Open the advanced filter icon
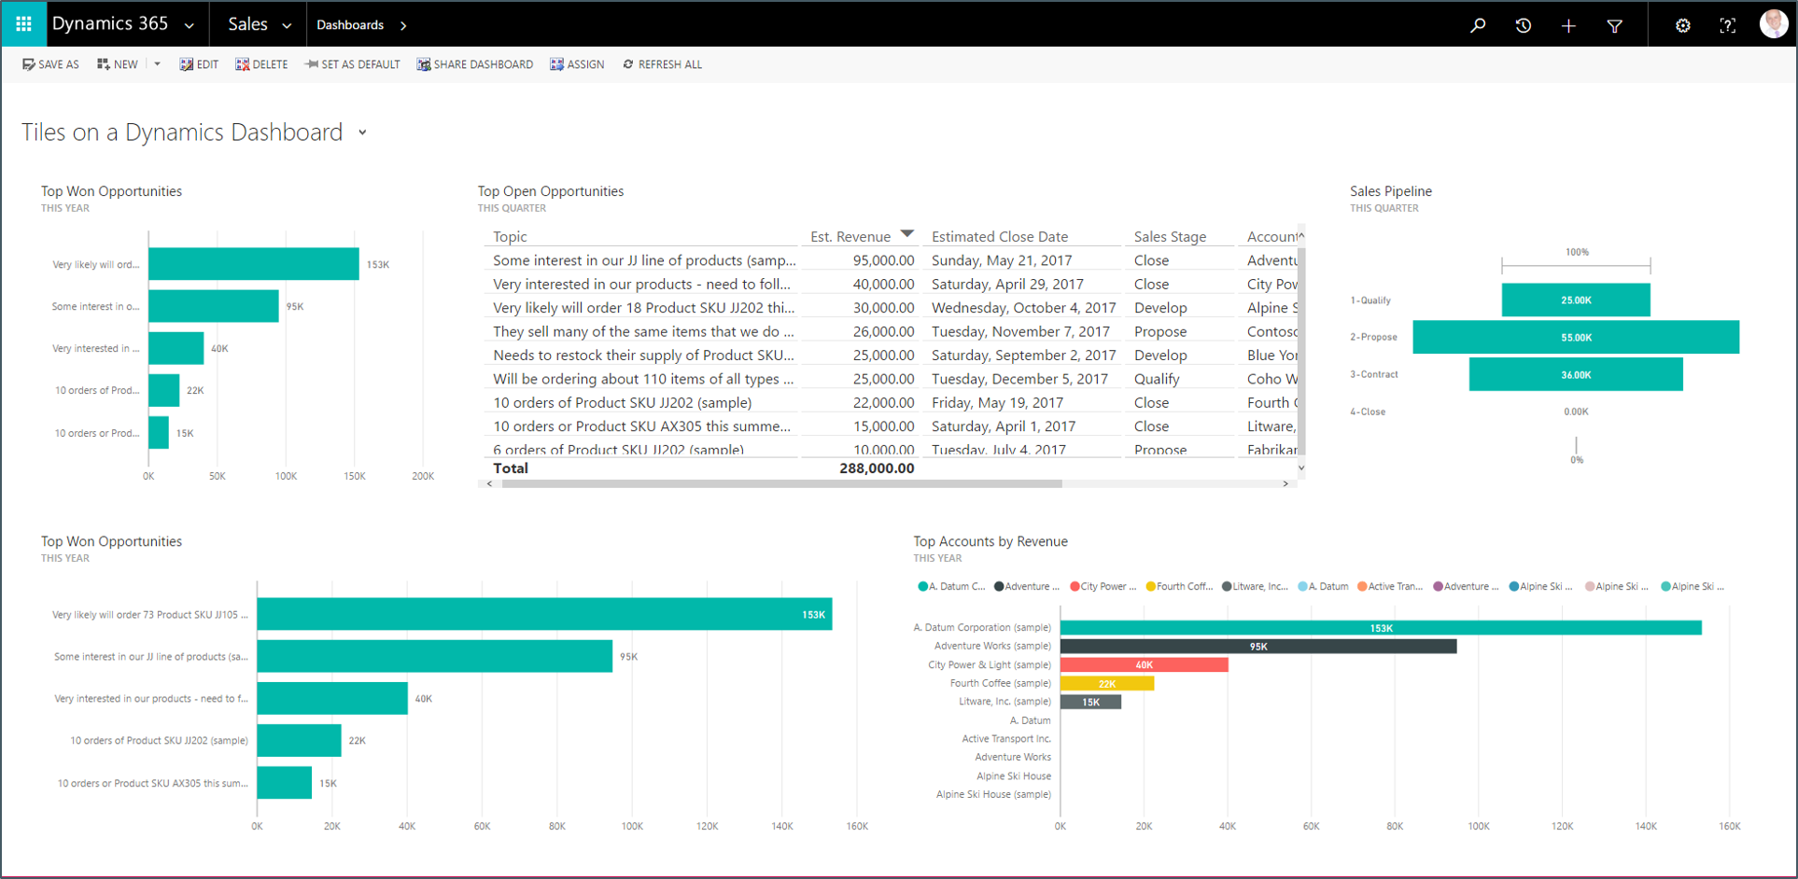 (1616, 25)
